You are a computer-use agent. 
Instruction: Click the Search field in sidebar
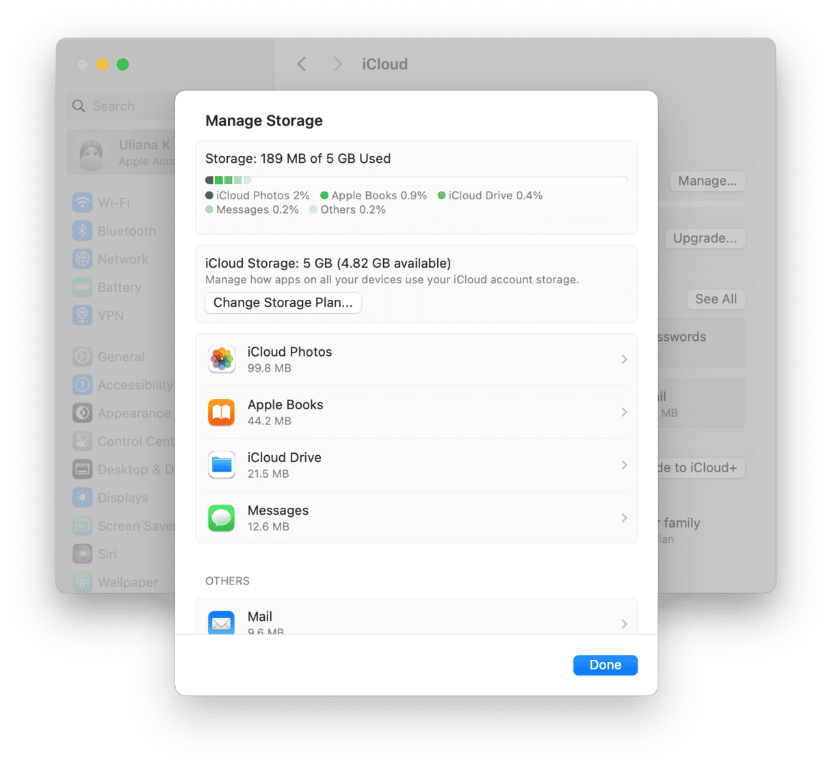coord(122,106)
